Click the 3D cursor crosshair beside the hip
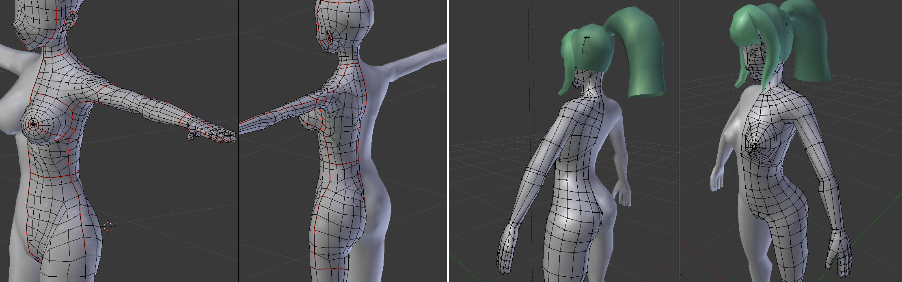Viewport: 902px width, 282px height. click(x=108, y=226)
